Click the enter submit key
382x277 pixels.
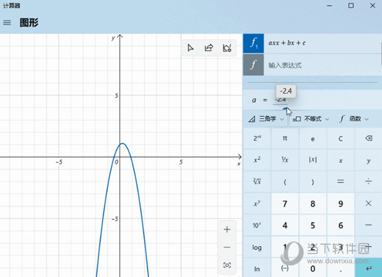(369, 269)
